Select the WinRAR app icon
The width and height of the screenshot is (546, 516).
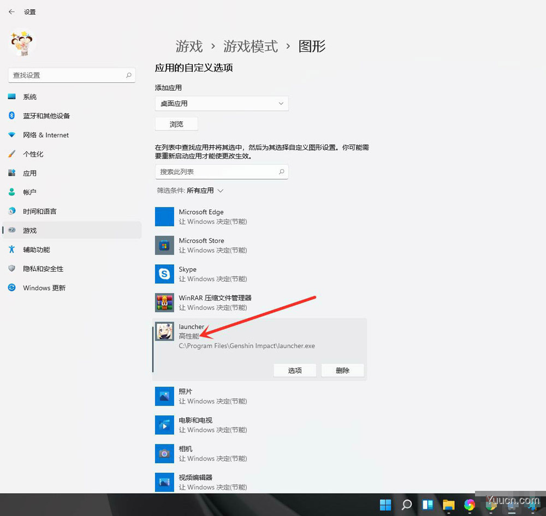(x=164, y=303)
